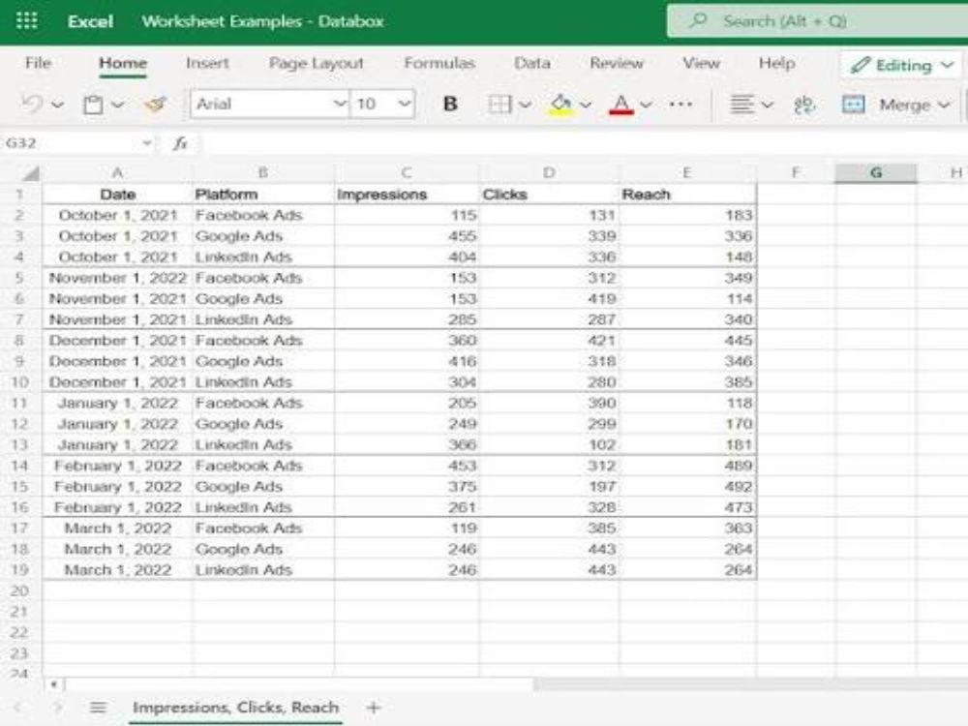968x726 pixels.
Task: Select reach value 489
Action: point(687,466)
